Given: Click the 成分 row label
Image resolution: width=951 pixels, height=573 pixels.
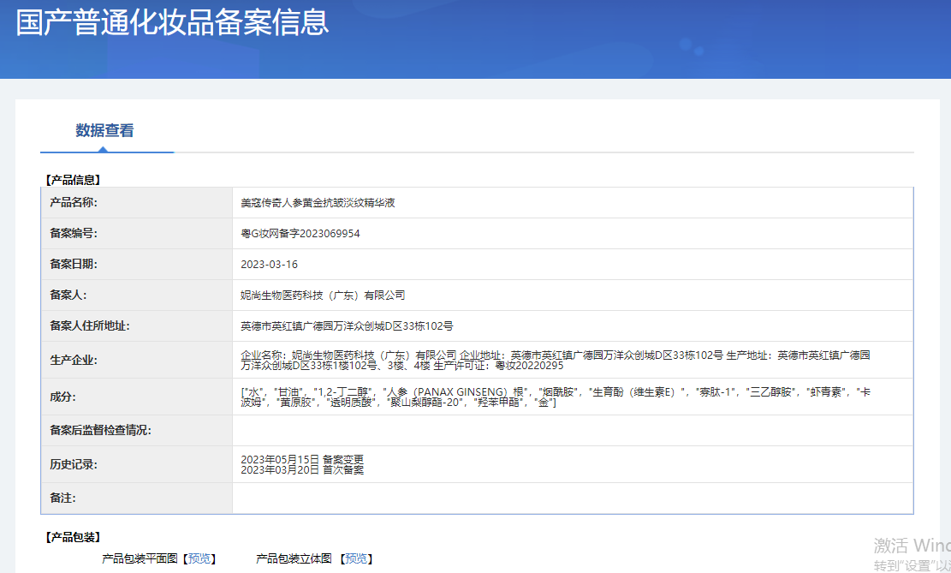Looking at the screenshot, I should click(62, 397).
